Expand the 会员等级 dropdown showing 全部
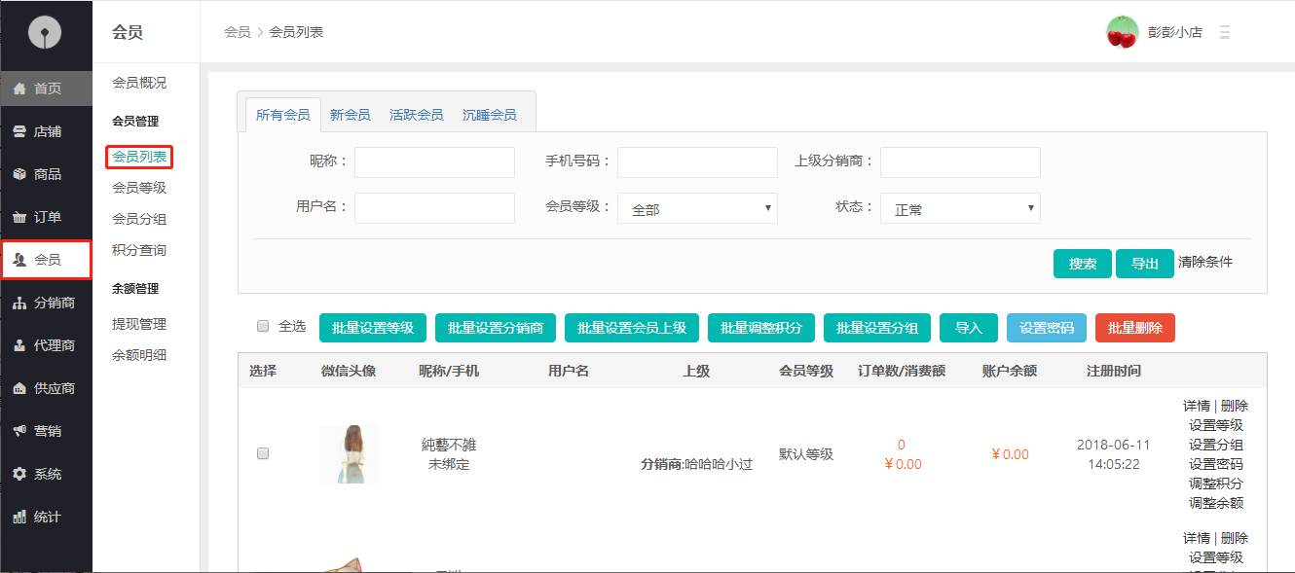This screenshot has height=573, width=1295. point(697,208)
